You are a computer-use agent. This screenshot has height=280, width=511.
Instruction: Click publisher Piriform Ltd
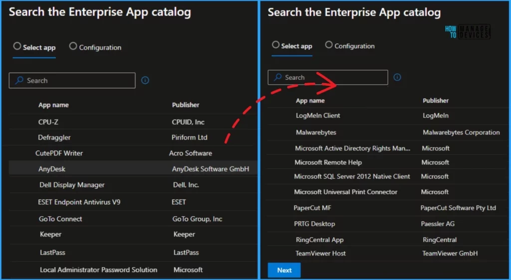(x=189, y=137)
